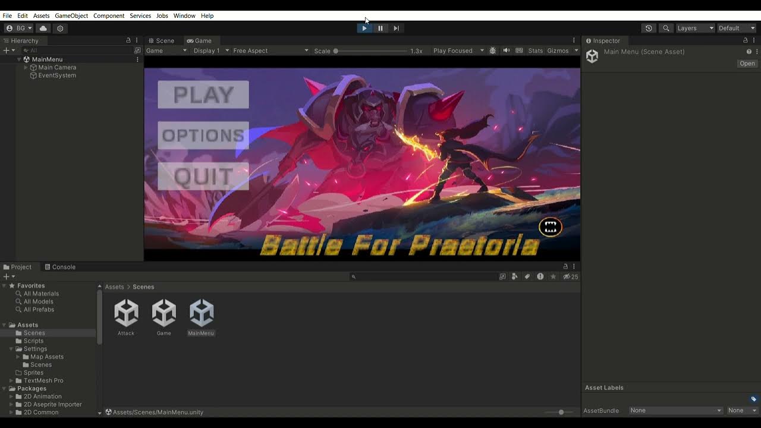The width and height of the screenshot is (761, 428).
Task: Open the Layers dropdown
Action: coord(695,28)
